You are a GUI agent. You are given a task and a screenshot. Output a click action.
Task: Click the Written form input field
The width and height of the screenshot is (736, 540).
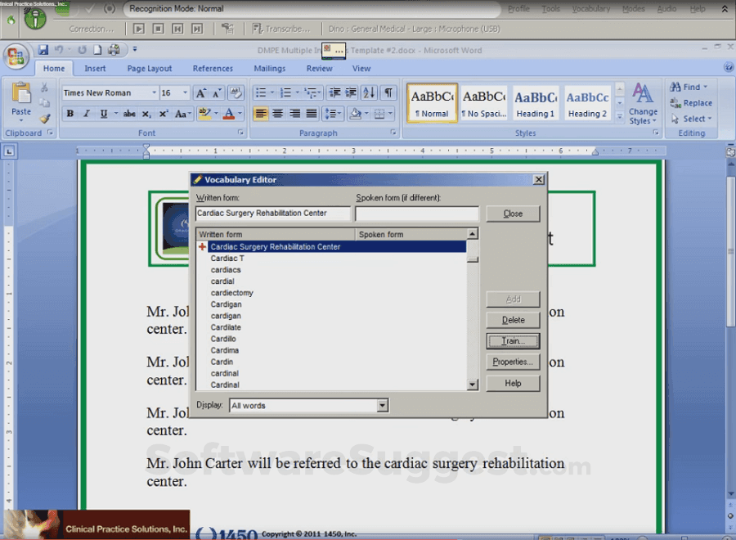(x=273, y=213)
